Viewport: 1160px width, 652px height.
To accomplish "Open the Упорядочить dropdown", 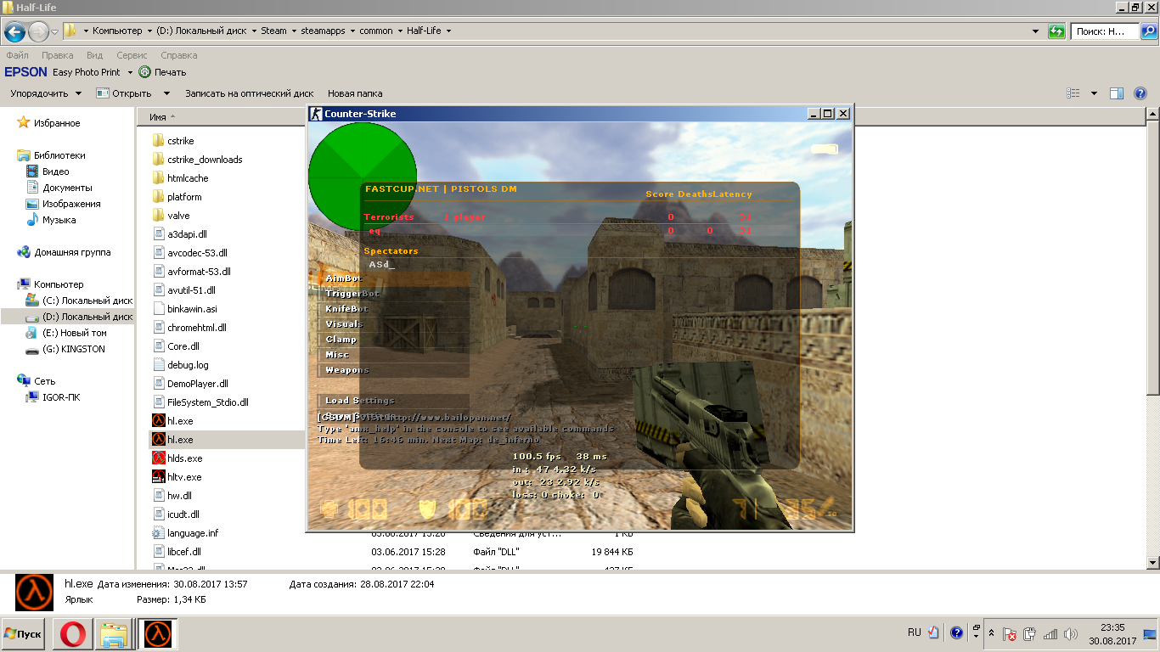I will 46,93.
